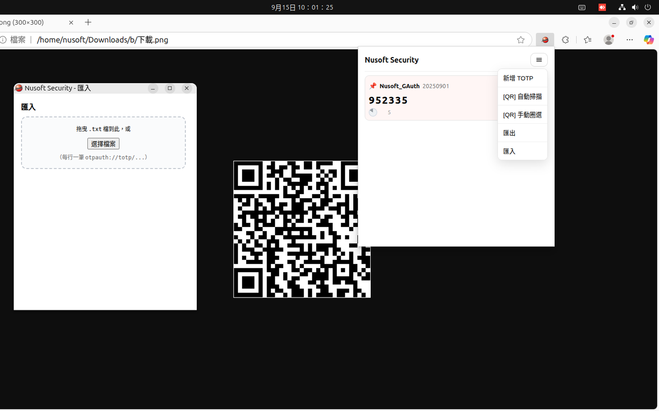The height and width of the screenshot is (411, 659).
Task: Close the Nusoft Security 匯入 window
Action: click(187, 88)
